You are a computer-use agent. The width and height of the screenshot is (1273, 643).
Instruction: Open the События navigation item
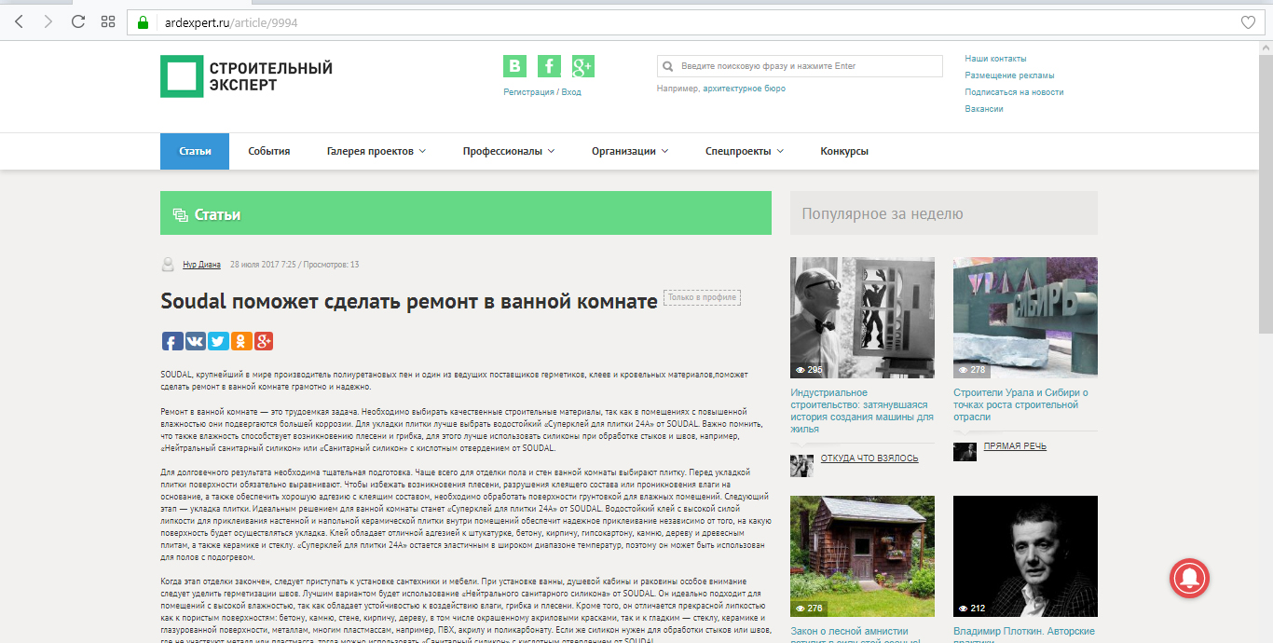268,151
